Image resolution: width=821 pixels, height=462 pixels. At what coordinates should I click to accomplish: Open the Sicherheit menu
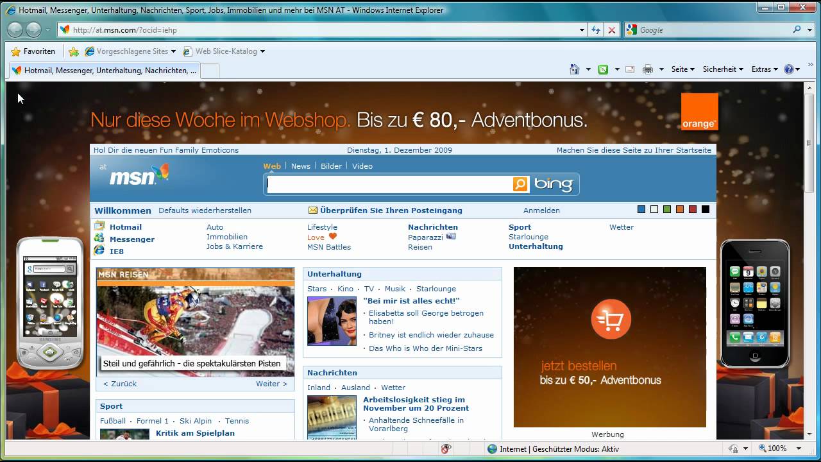tap(723, 69)
